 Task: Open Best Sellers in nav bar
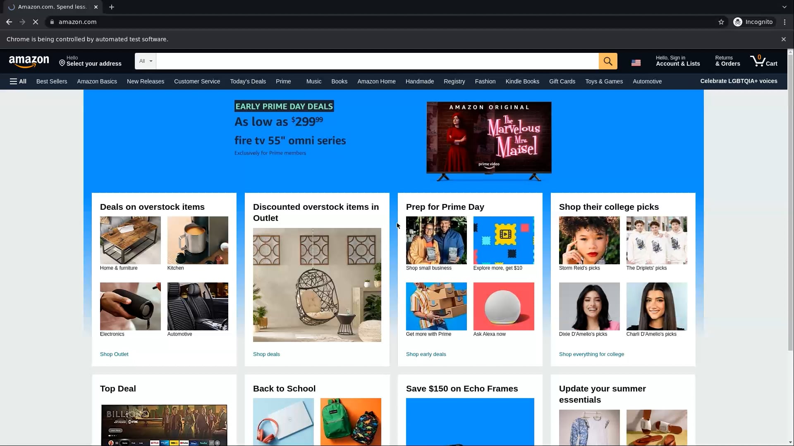pos(52,81)
